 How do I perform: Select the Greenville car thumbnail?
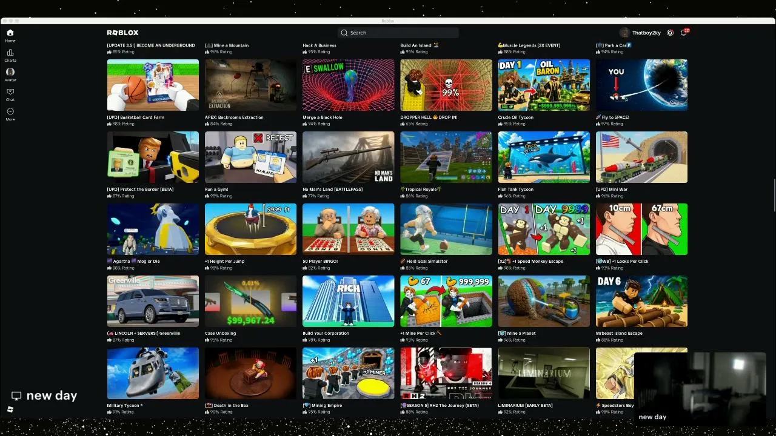(x=153, y=301)
